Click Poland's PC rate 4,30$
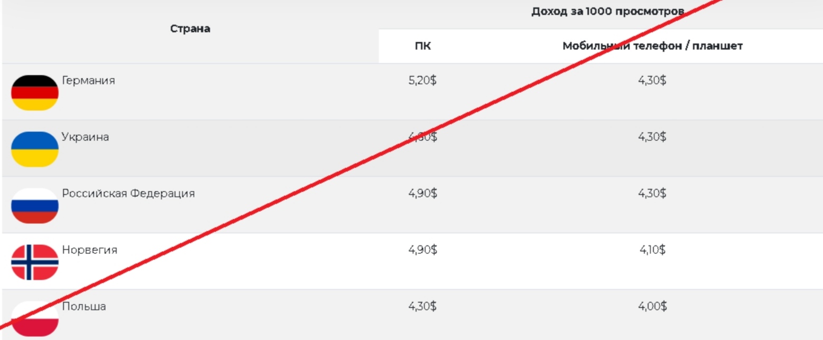The image size is (823, 340). tap(422, 306)
